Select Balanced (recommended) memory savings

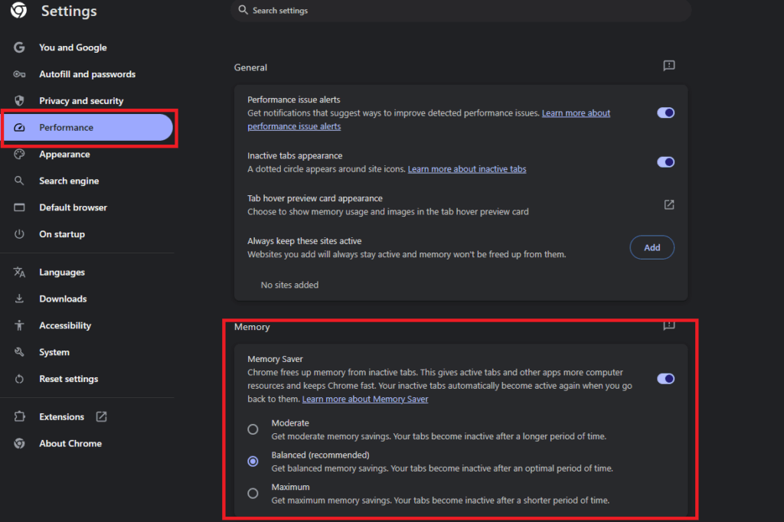click(x=253, y=461)
